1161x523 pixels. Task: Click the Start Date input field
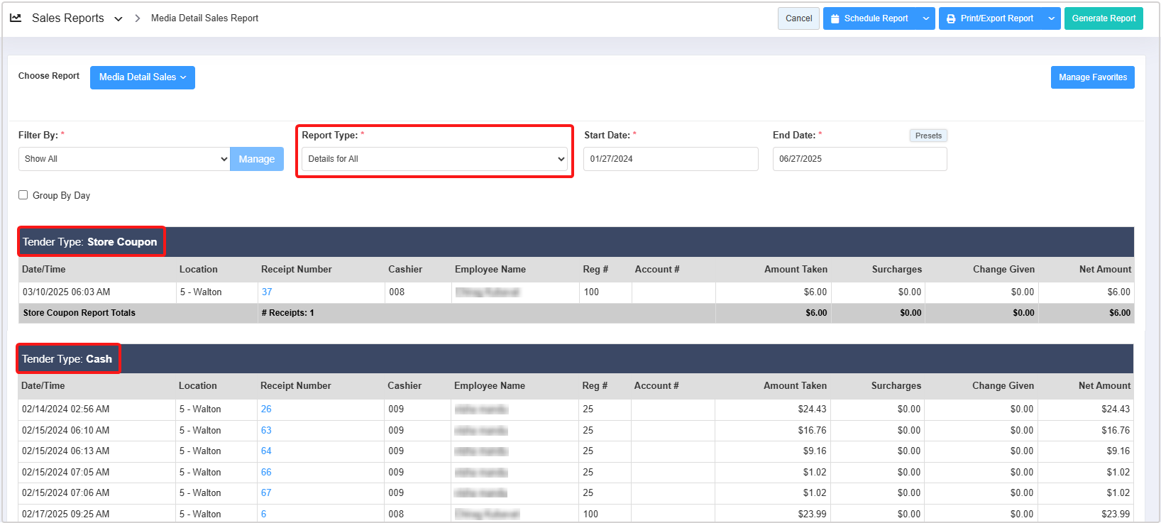670,159
